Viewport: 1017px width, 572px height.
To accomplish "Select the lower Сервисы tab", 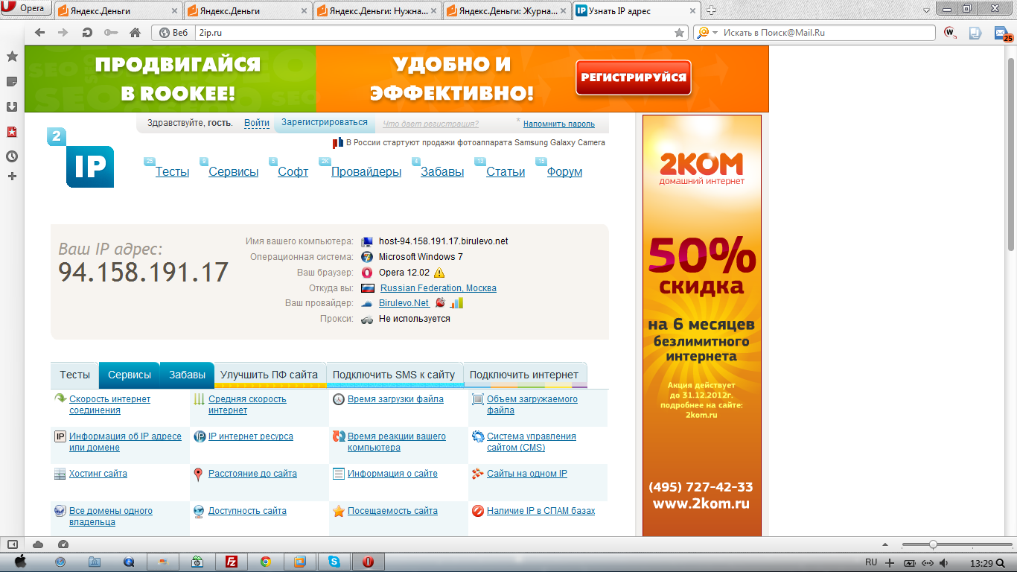I will click(130, 375).
